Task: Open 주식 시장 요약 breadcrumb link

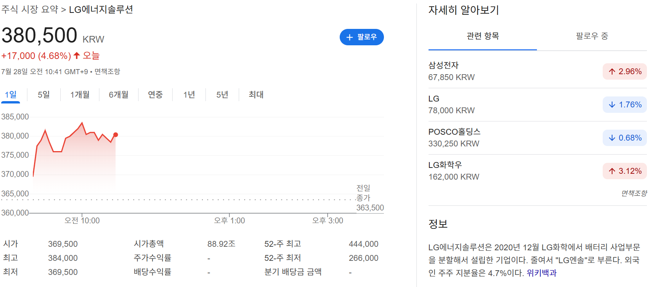Action: [x=30, y=9]
